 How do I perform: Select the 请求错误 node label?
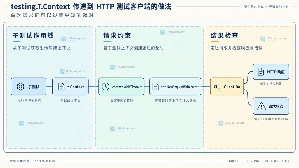pyautogui.click(x=276, y=106)
